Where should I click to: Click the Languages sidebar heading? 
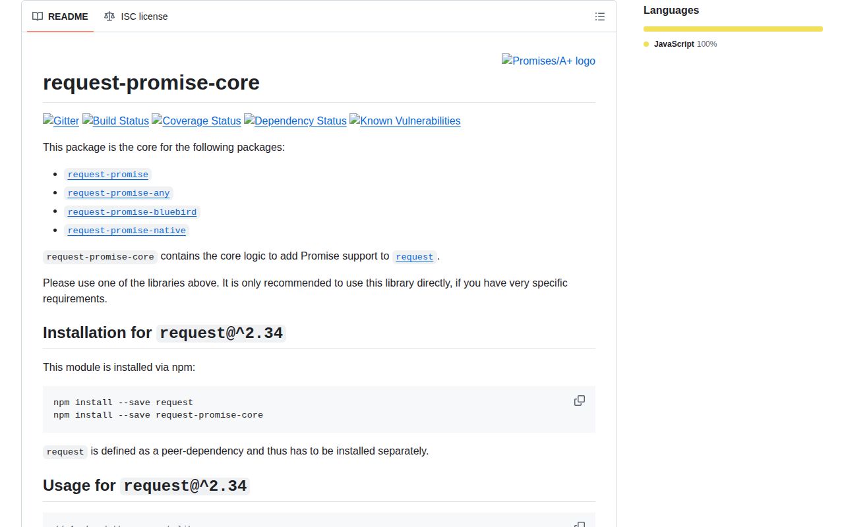pos(671,10)
